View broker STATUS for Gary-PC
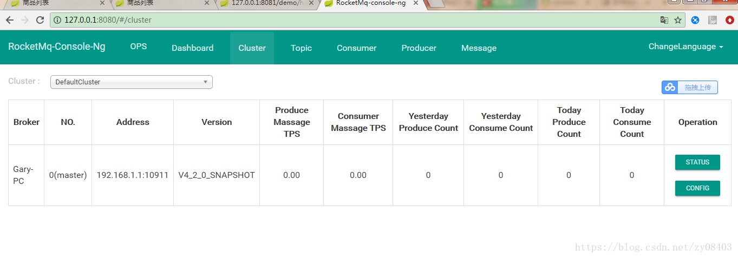 pos(697,162)
